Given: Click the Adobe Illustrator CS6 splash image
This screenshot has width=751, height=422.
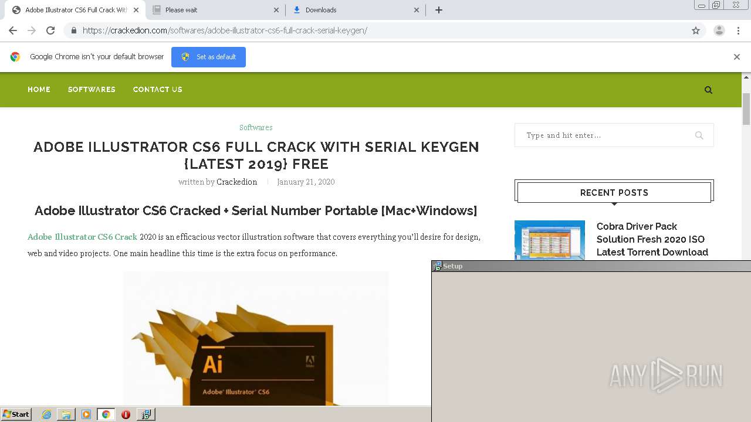Looking at the screenshot, I should 256,338.
